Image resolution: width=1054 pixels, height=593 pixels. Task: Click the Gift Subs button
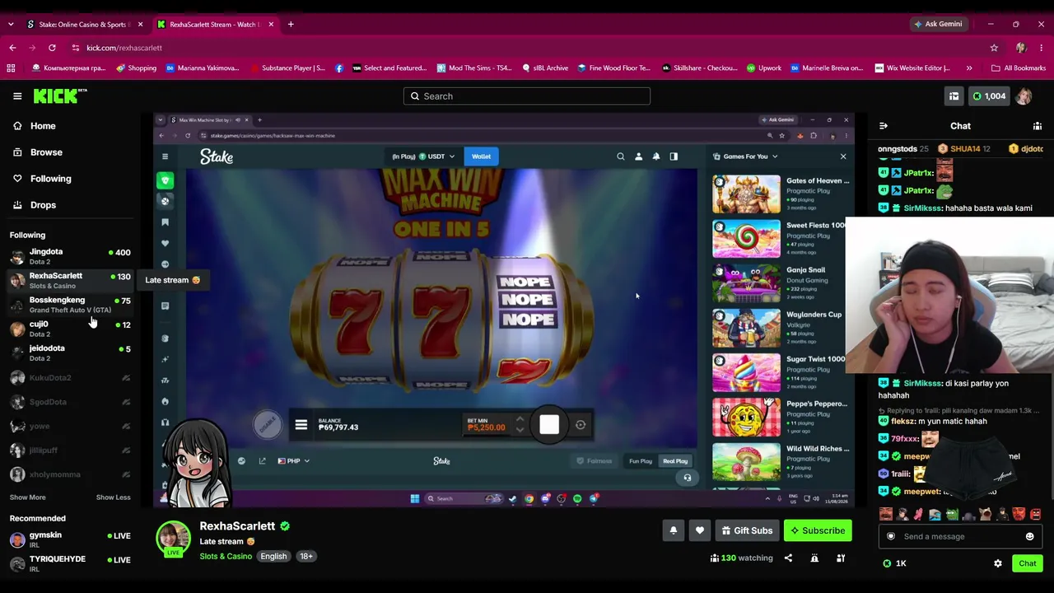[747, 530]
